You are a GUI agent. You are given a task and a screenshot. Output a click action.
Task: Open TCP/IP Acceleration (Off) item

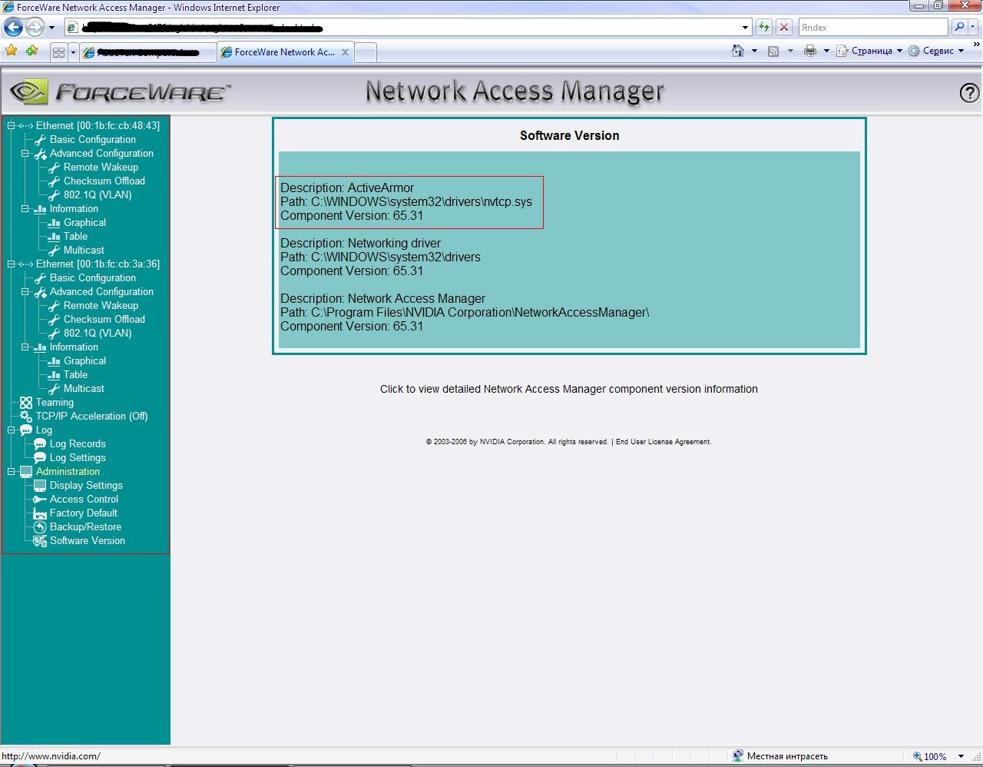pos(91,417)
